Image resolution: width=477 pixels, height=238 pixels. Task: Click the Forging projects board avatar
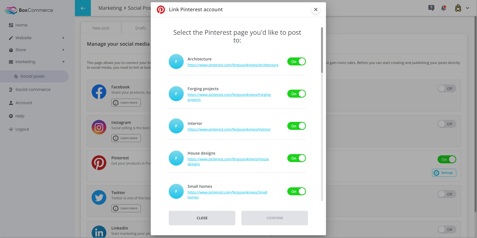point(176,94)
